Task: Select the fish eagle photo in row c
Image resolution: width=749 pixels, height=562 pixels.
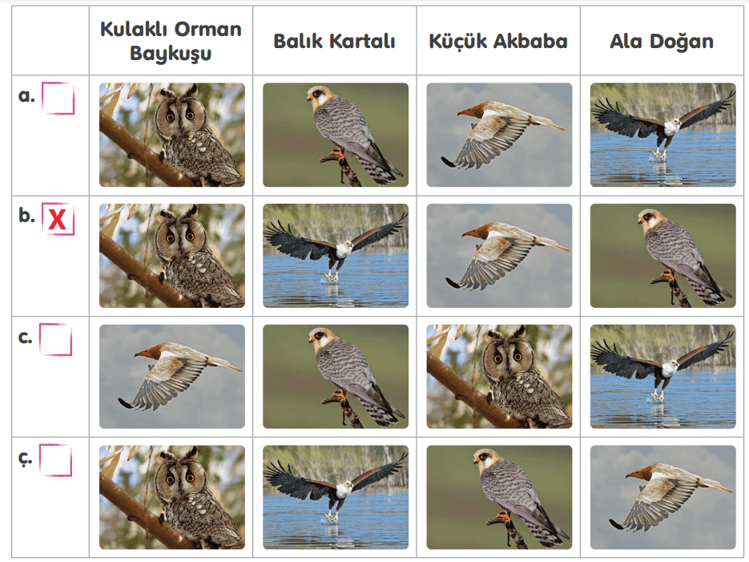Action: coord(663,377)
